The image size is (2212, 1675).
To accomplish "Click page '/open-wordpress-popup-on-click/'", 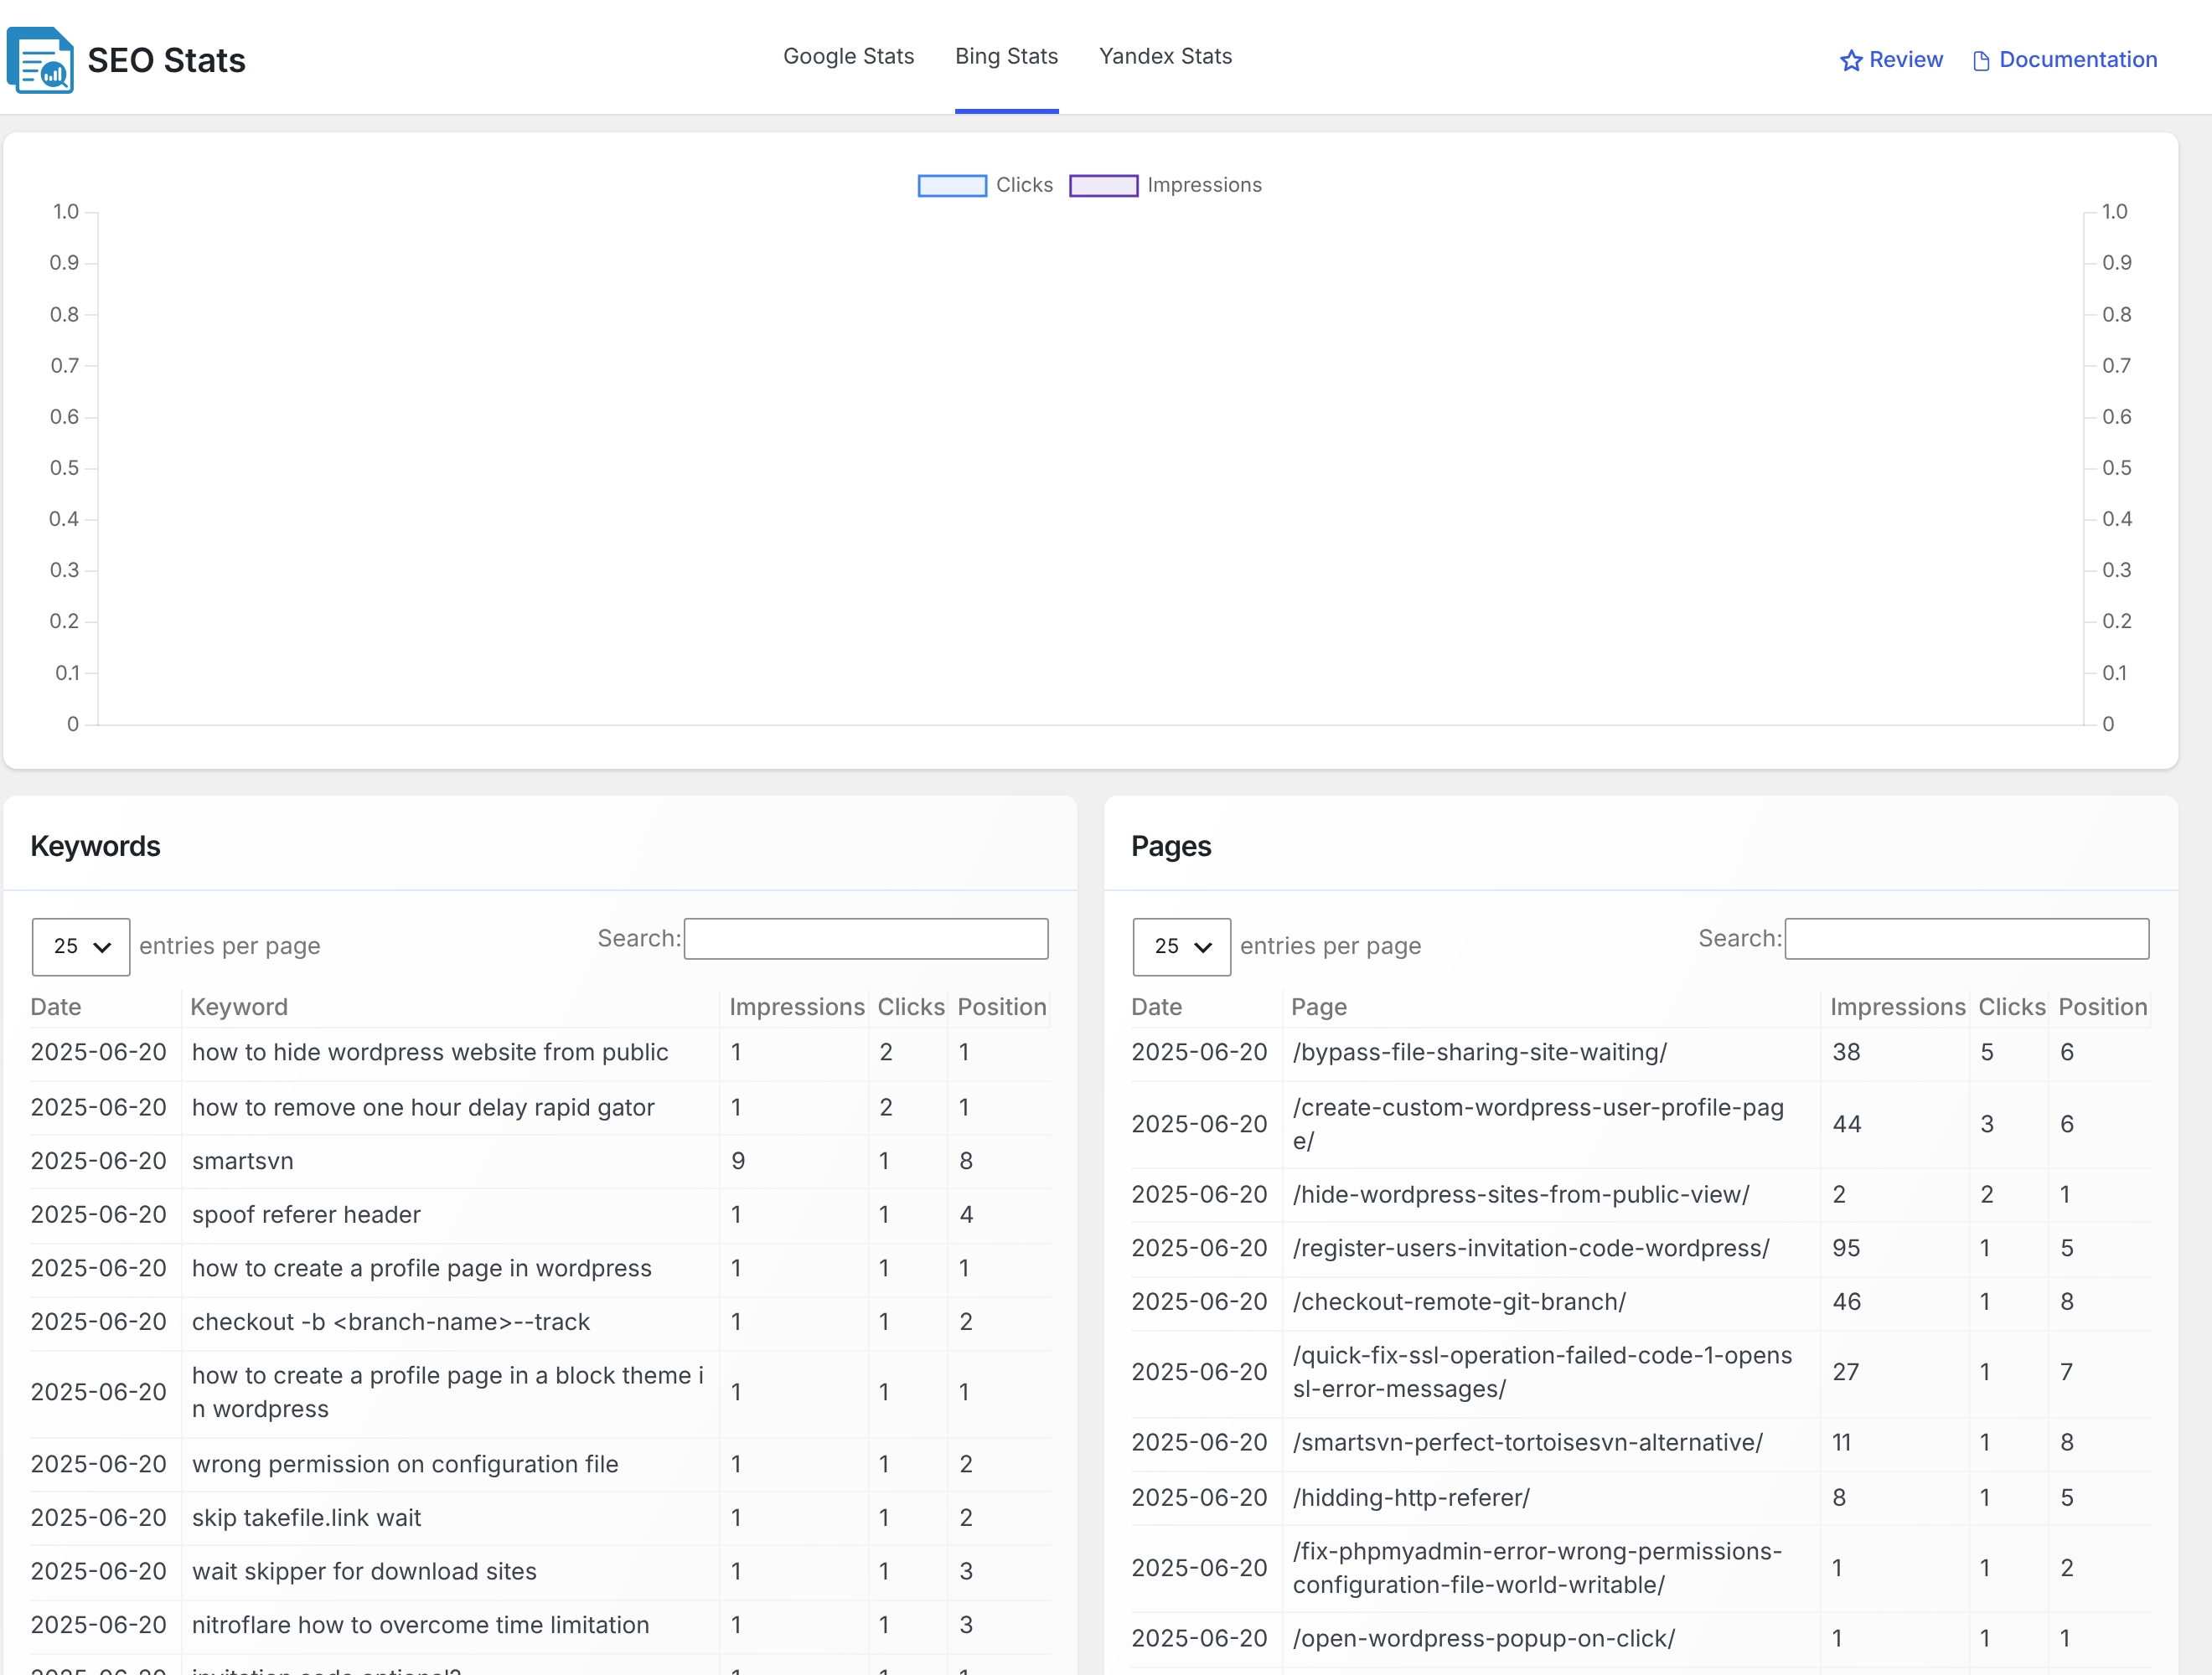I will tap(1484, 1639).
